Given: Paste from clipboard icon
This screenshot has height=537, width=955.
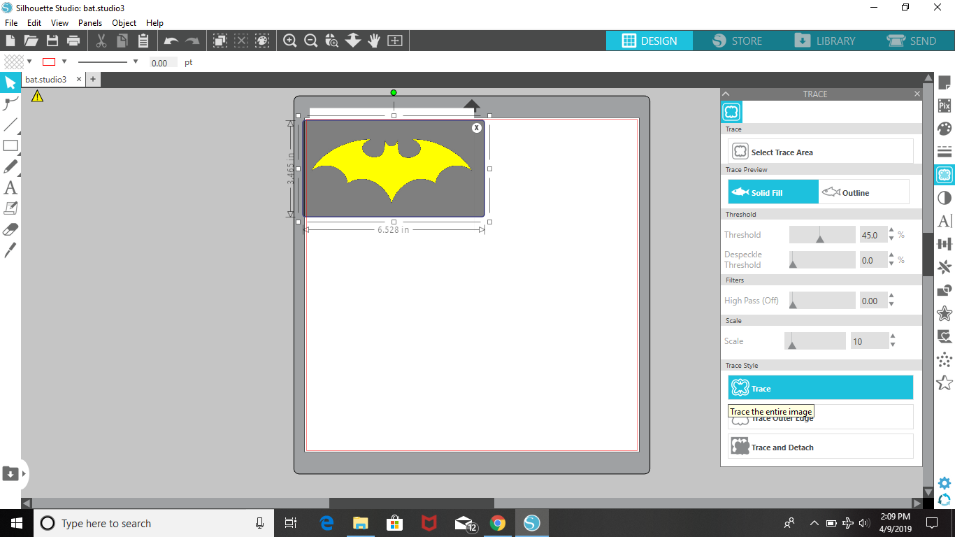Looking at the screenshot, I should [143, 41].
